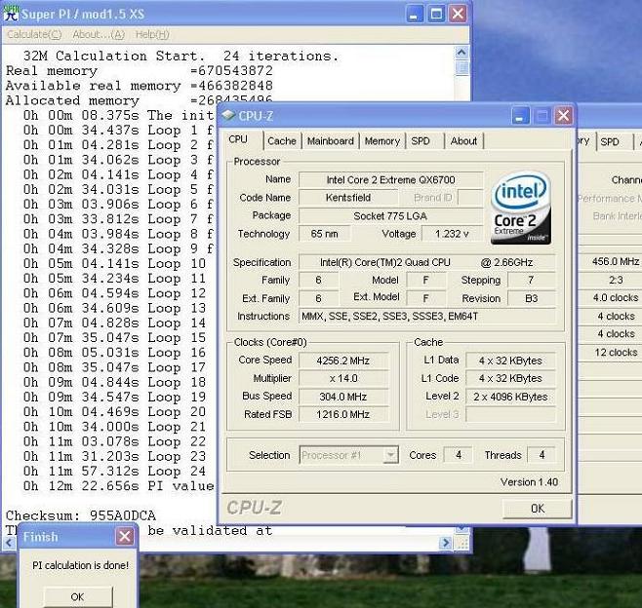Screen dimensions: 642x608
Task: Click Super PI horizontal scrollbar right arrow
Action: (x=446, y=543)
